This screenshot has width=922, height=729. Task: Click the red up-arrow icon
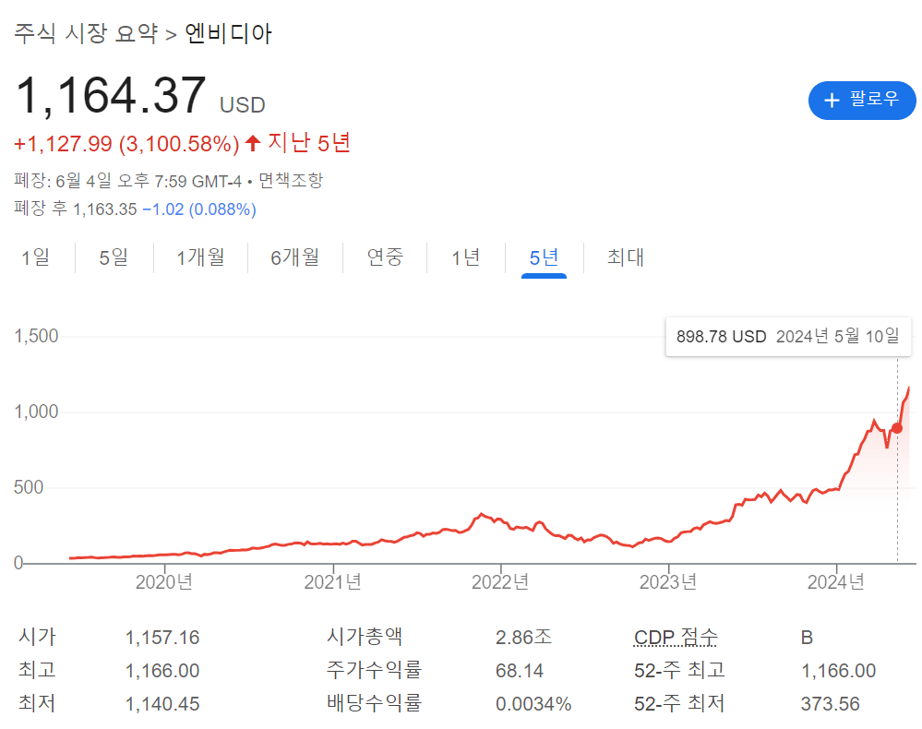[x=253, y=143]
